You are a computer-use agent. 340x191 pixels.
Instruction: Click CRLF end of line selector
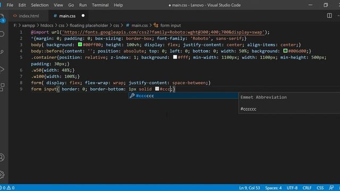click(307, 188)
